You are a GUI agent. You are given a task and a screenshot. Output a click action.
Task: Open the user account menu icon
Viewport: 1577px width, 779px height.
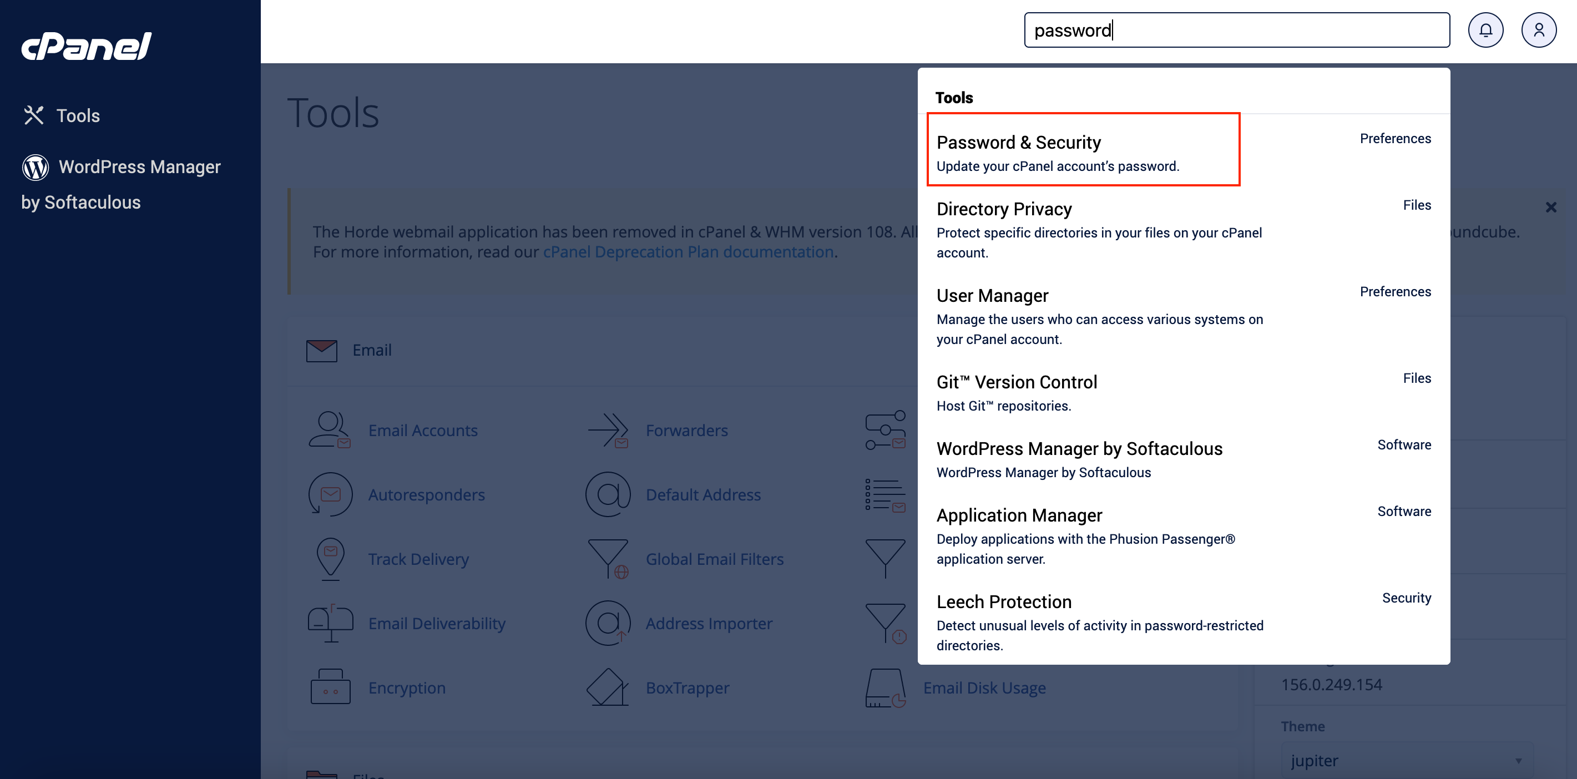coord(1538,30)
